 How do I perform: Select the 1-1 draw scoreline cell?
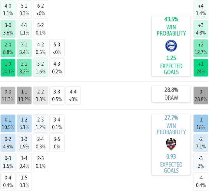click(24, 95)
